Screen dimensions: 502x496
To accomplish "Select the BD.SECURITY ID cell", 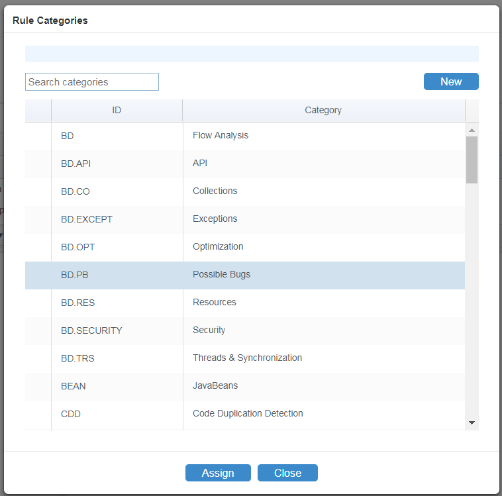I will click(117, 331).
